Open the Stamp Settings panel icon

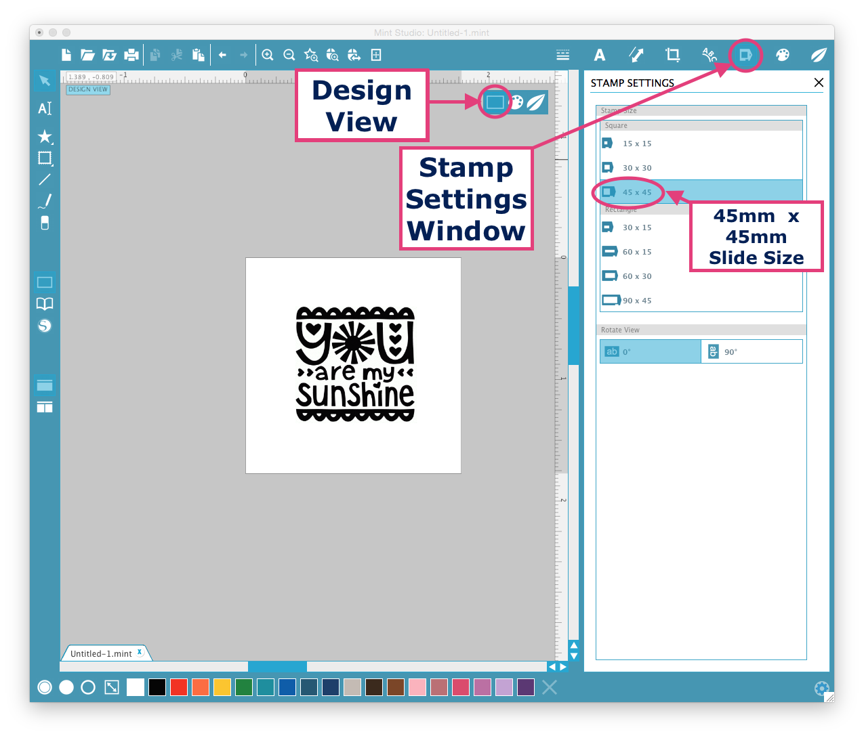coord(745,55)
